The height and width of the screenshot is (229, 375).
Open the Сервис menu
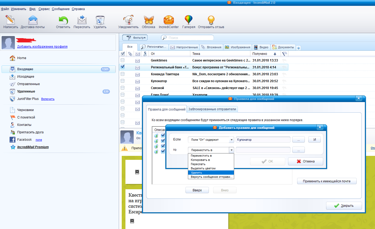pos(44,9)
